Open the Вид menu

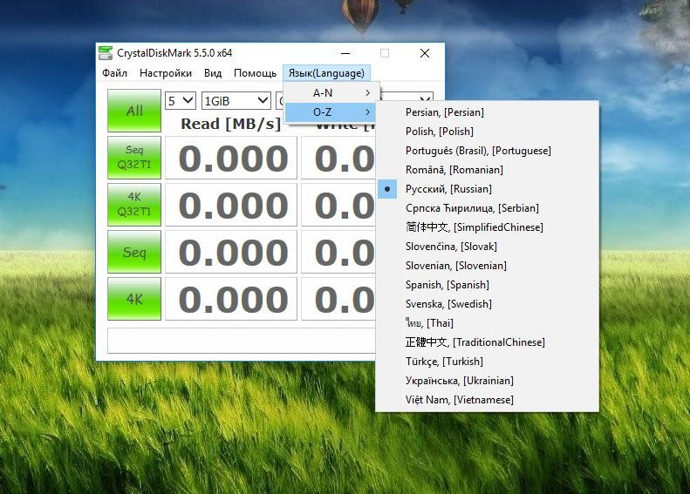click(213, 73)
